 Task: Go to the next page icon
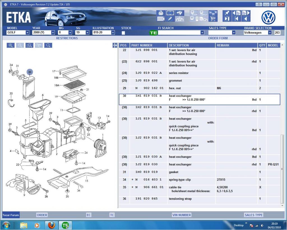(x=246, y=13)
